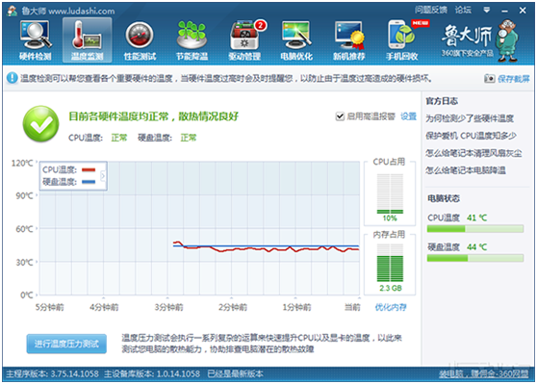Toggle 启用高温报警 checkbox

(340, 116)
